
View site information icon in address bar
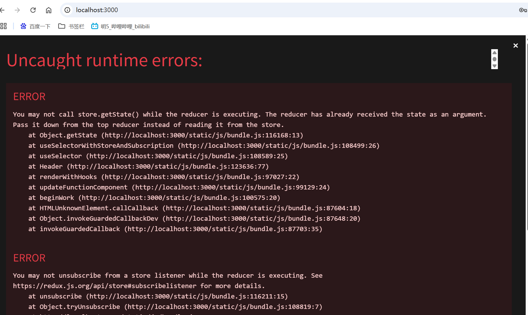[x=67, y=10]
